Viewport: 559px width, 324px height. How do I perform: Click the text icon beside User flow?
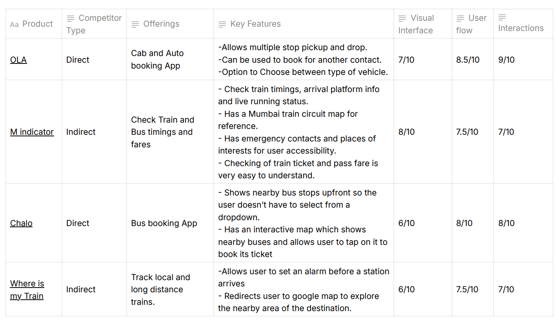click(x=461, y=18)
